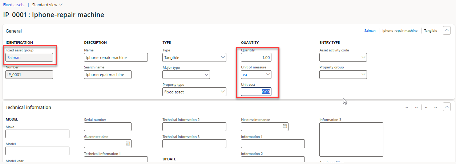
Task: Click the Salman fixed asset group link
Action: pyautogui.click(x=13, y=57)
